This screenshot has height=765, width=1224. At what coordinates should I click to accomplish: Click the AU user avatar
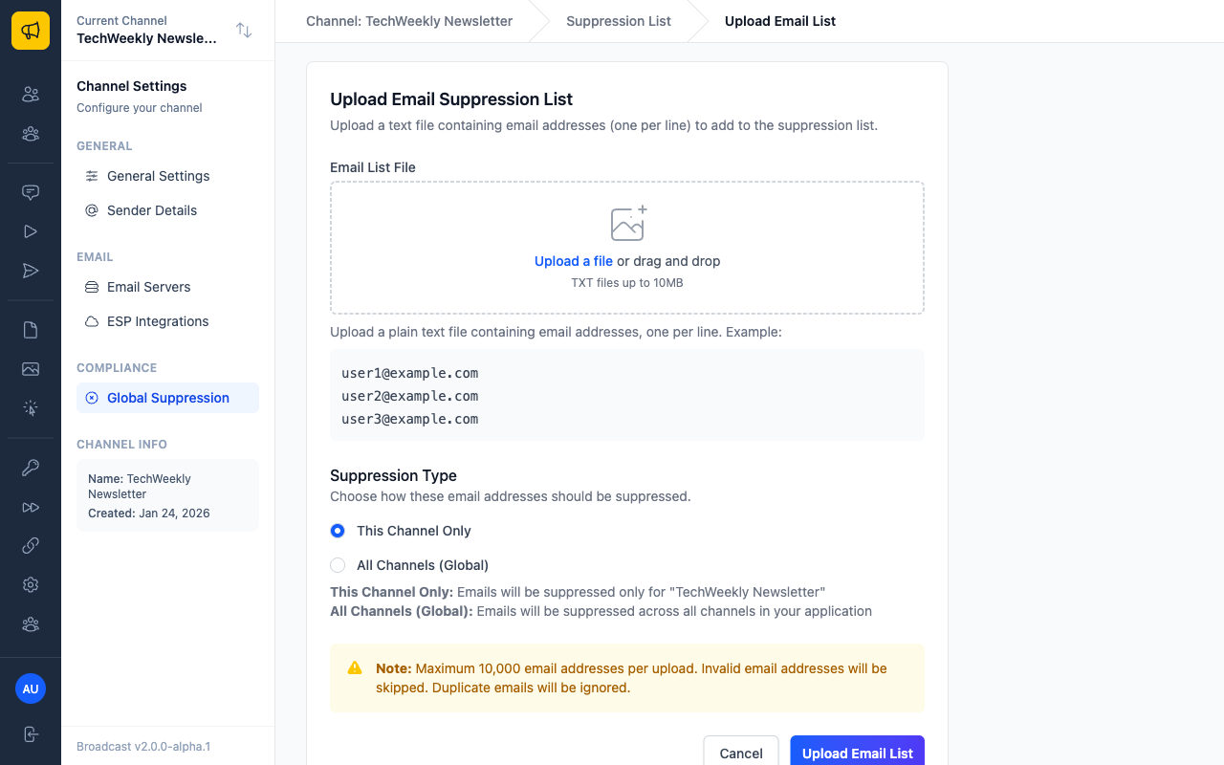(31, 688)
